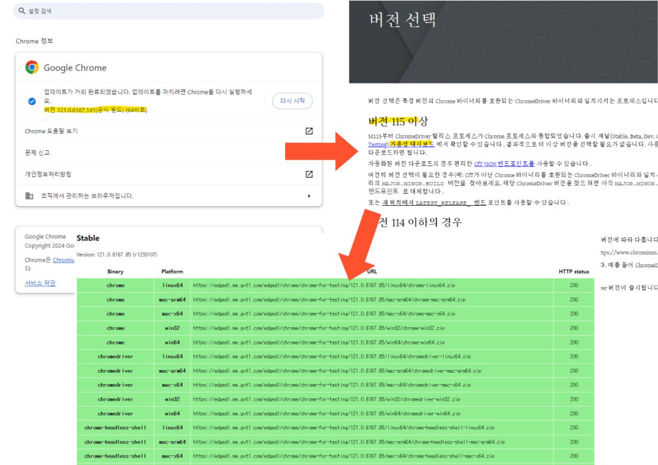Select the chrome-win32.zip URL
This screenshot has width=658, height=465.
pos(319,328)
